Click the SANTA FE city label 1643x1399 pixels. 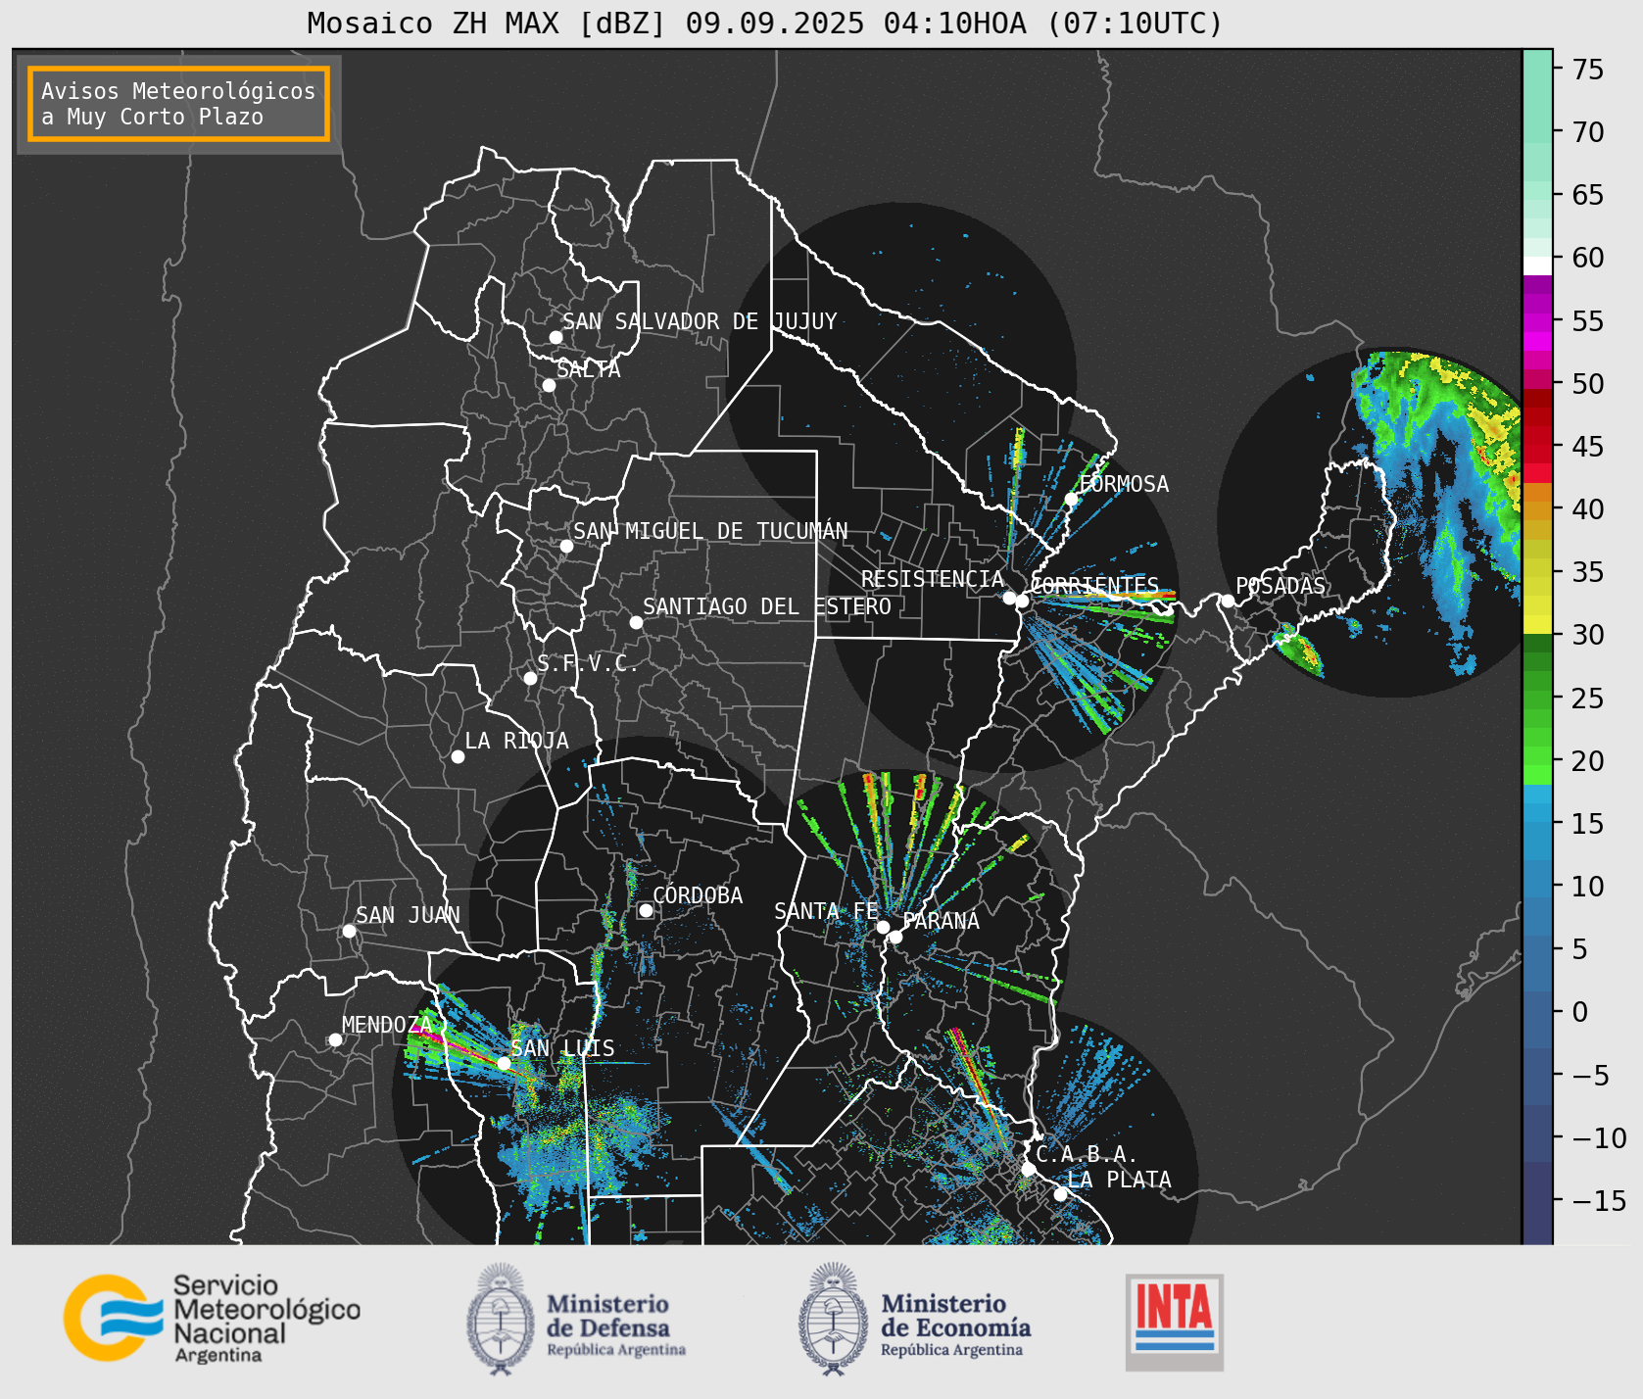pyautogui.click(x=826, y=911)
